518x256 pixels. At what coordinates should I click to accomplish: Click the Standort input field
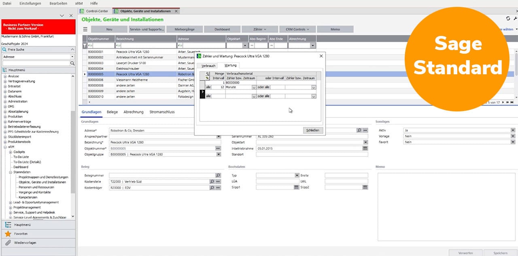point(312,155)
